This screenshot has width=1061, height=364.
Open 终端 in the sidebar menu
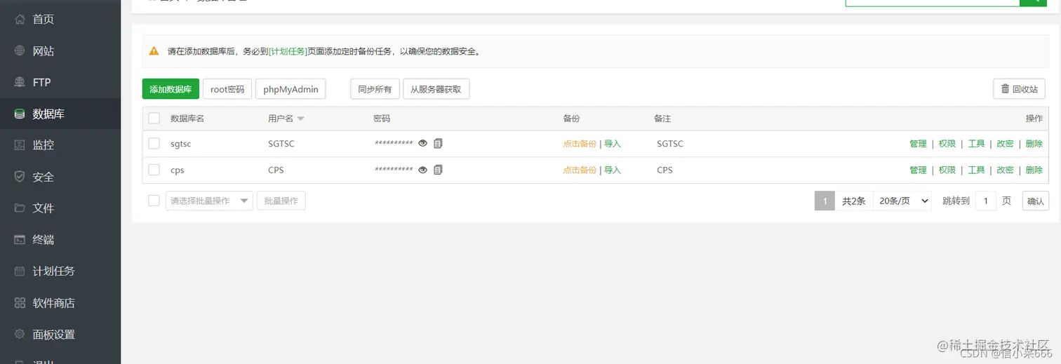pos(44,240)
